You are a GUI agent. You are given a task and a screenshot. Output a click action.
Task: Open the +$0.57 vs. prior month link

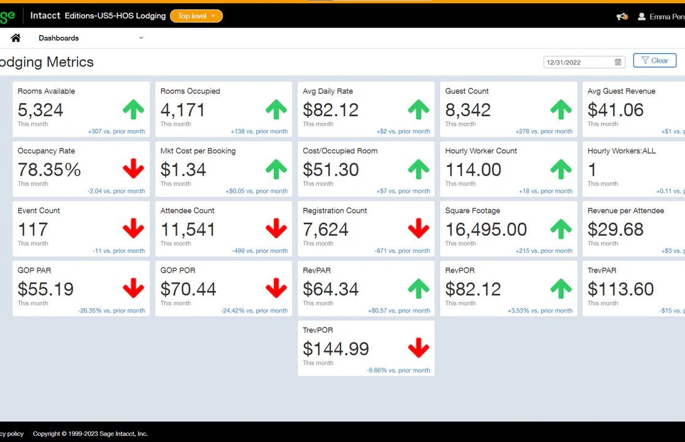click(x=399, y=311)
